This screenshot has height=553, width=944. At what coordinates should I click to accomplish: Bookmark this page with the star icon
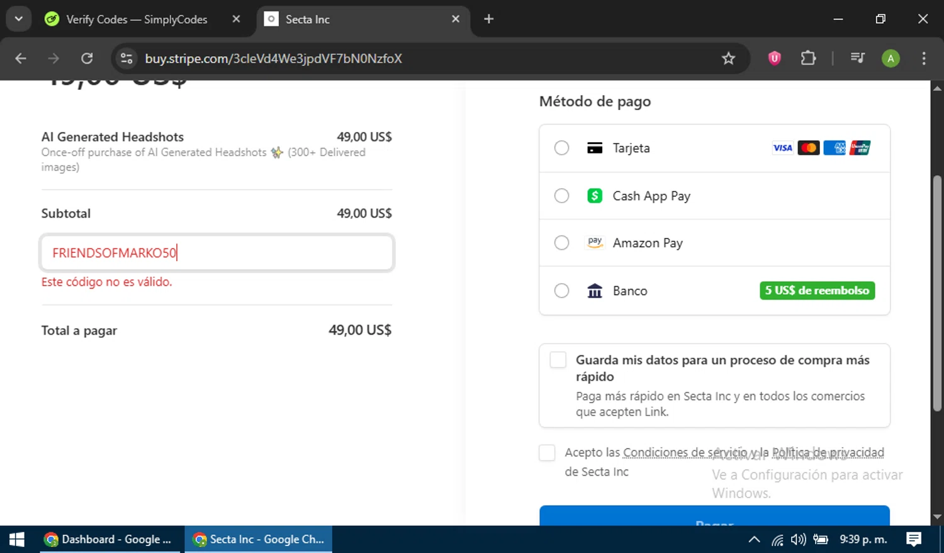pos(728,59)
